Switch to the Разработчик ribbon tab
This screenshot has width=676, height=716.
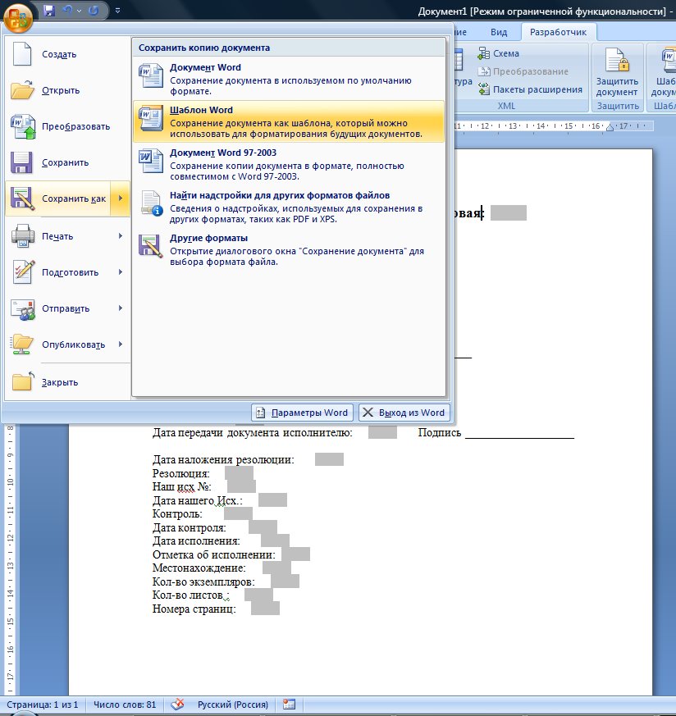point(558,32)
